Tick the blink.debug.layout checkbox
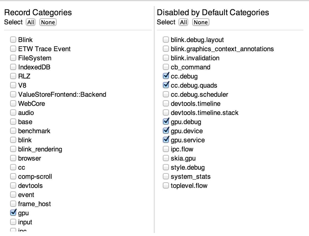Screen dimensions: 309x236 coord(166,40)
